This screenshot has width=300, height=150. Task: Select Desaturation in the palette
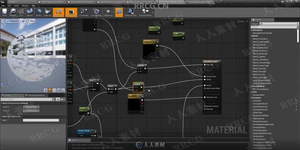tap(258, 95)
